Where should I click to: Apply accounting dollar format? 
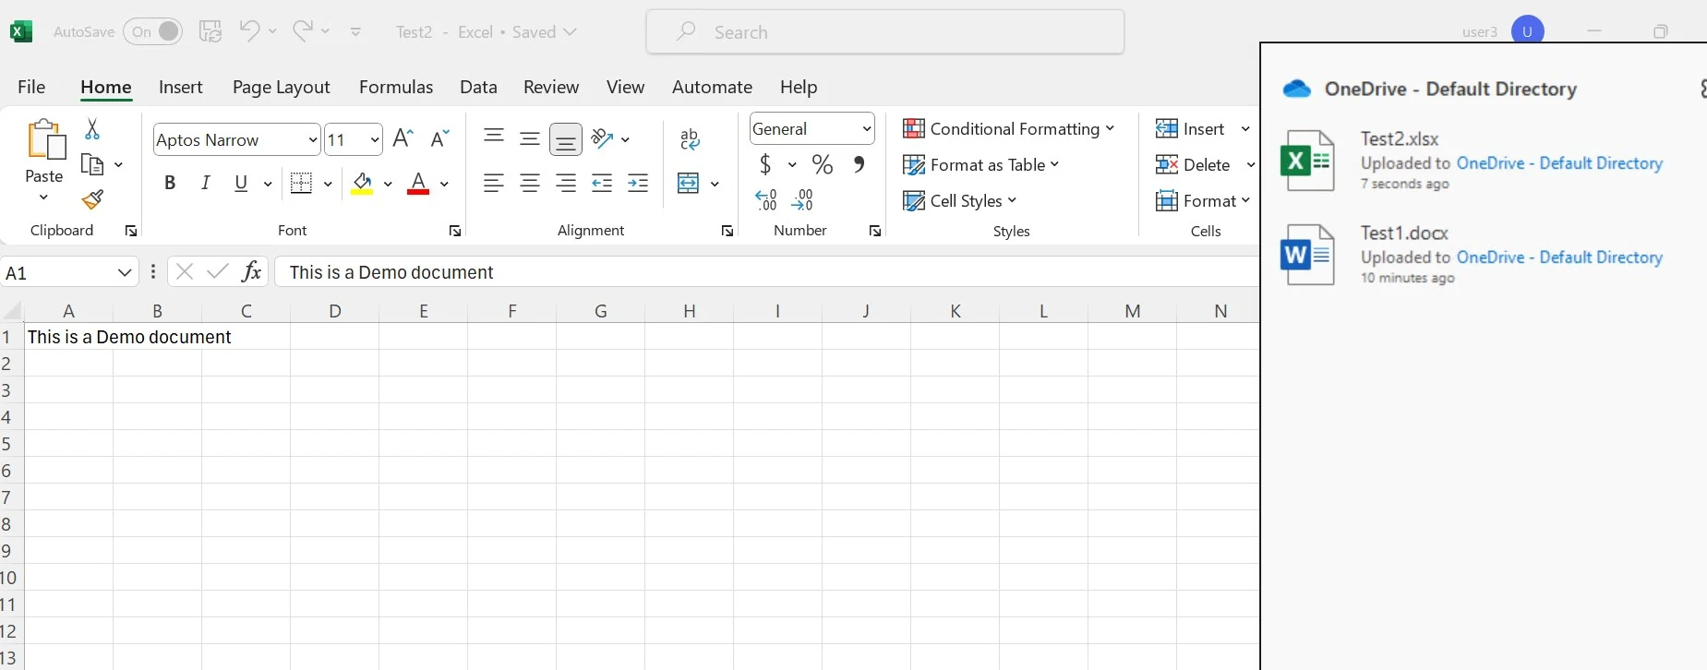pyautogui.click(x=765, y=164)
